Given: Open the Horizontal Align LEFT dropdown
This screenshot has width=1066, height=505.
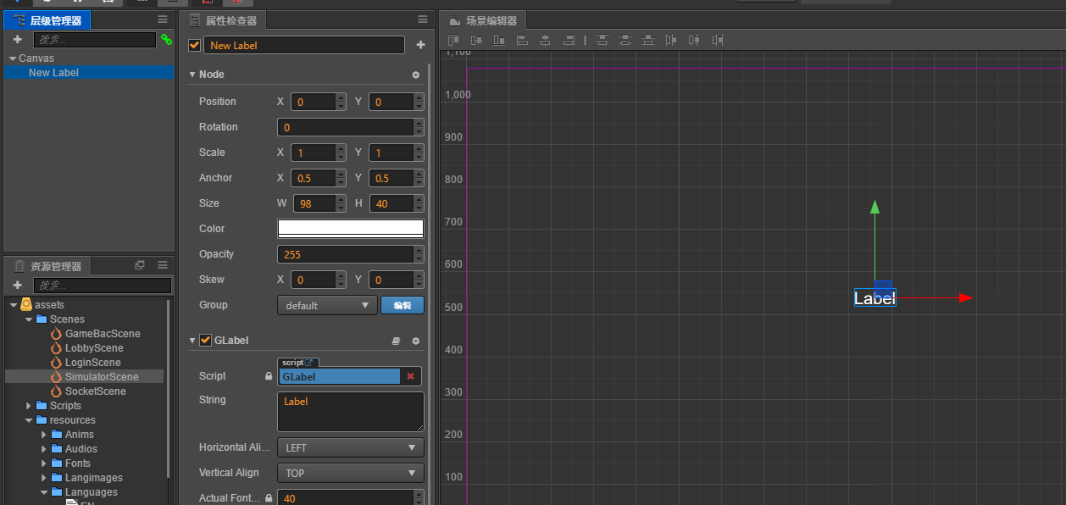Looking at the screenshot, I should click(x=351, y=447).
